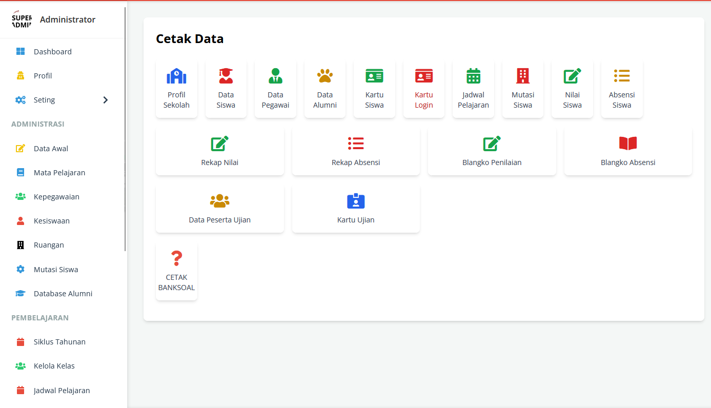The height and width of the screenshot is (408, 711).
Task: Click the Data Siswa graduate icon
Action: click(226, 76)
